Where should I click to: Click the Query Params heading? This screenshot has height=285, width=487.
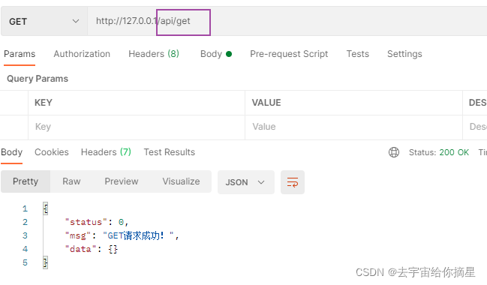pyautogui.click(x=38, y=79)
